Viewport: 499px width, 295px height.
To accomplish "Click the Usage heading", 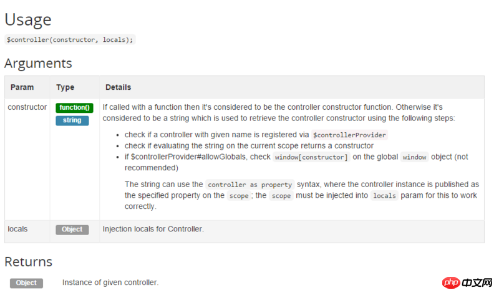I will [x=28, y=19].
